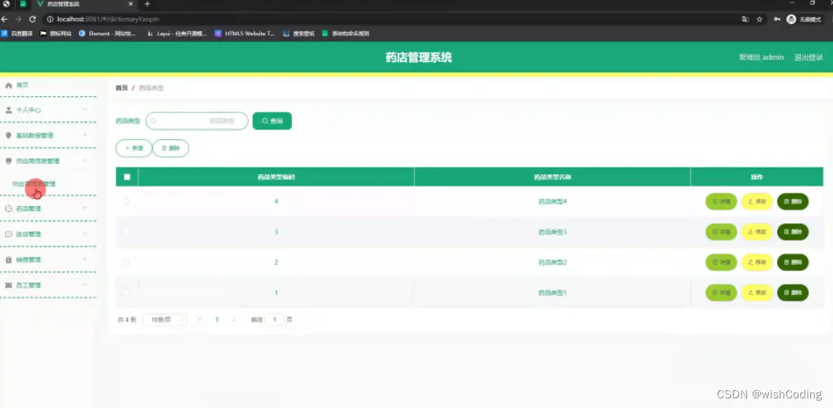Click the 销售管理 sidebar icon
Image resolution: width=833 pixels, height=408 pixels.
coord(8,260)
